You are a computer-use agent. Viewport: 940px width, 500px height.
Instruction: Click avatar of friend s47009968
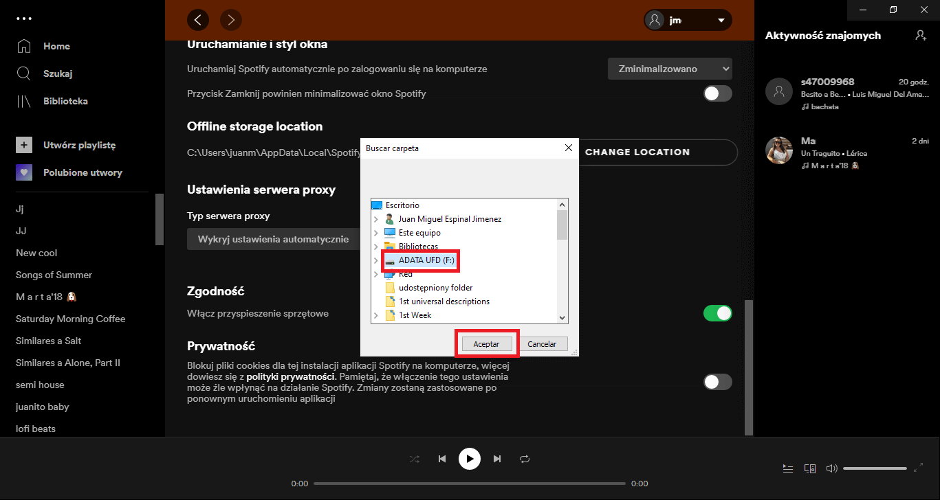(x=779, y=91)
